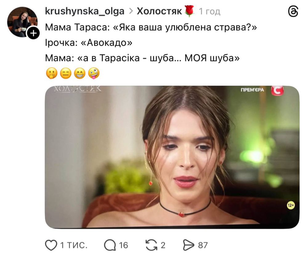Click the 87 shares count

click(x=203, y=245)
